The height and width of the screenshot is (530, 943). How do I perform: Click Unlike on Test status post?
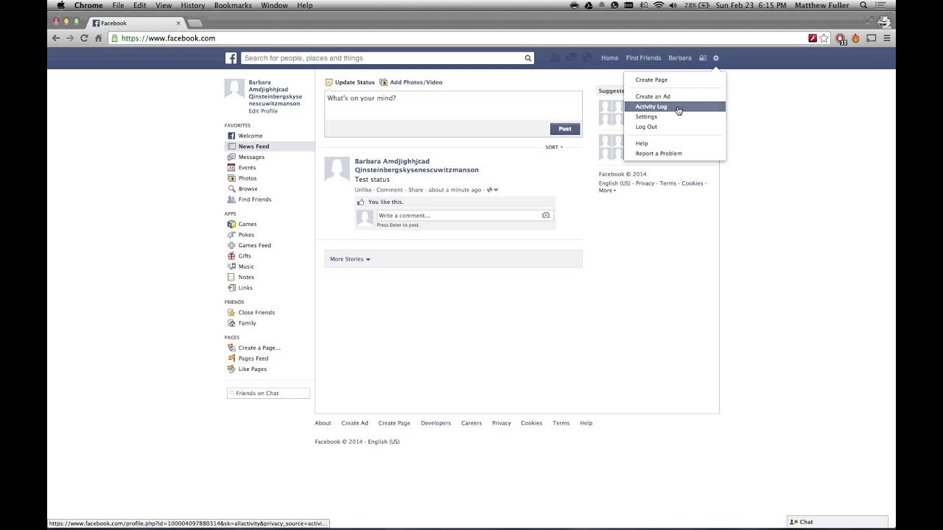[363, 190]
